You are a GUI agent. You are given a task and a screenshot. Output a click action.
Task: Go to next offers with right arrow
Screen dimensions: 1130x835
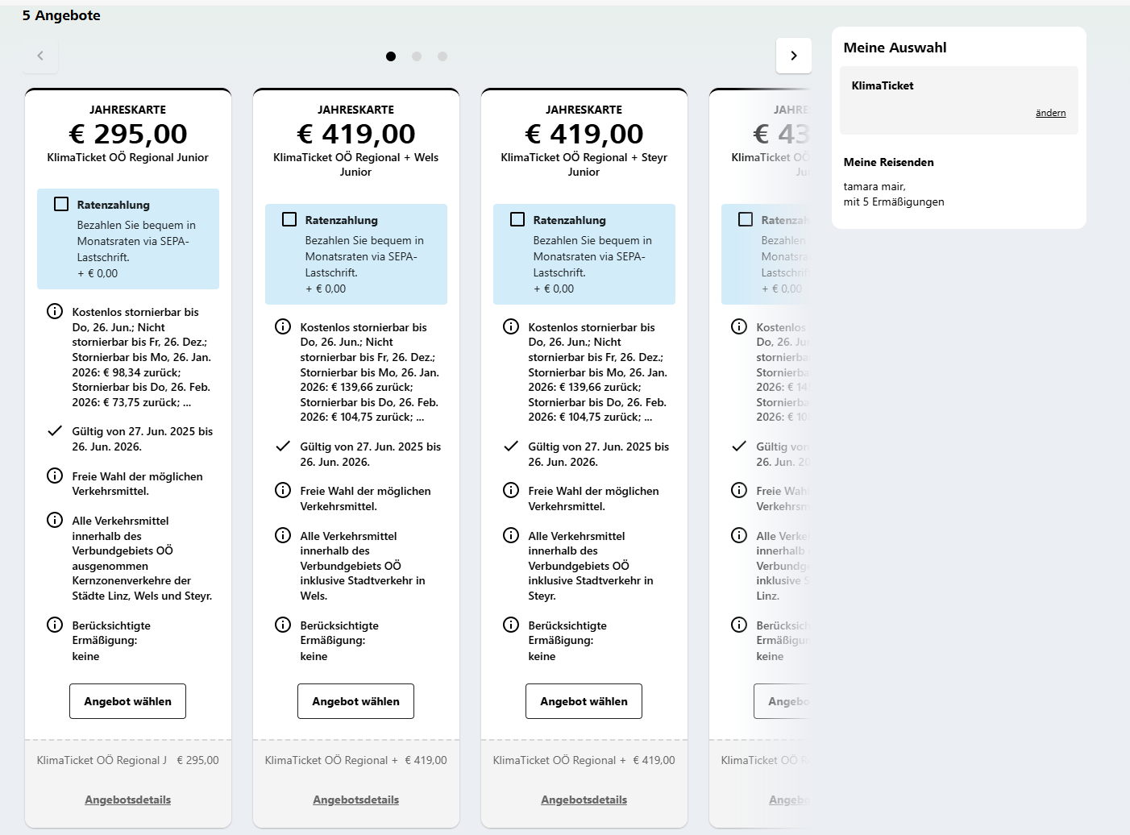pyautogui.click(x=793, y=56)
